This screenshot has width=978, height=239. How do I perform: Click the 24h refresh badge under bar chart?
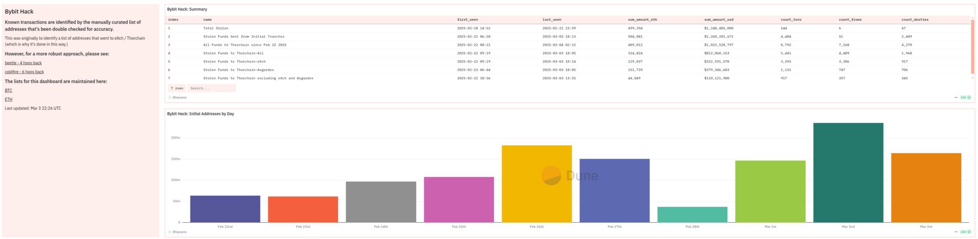[965, 232]
